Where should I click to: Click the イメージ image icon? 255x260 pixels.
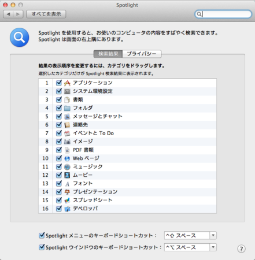click(67, 142)
